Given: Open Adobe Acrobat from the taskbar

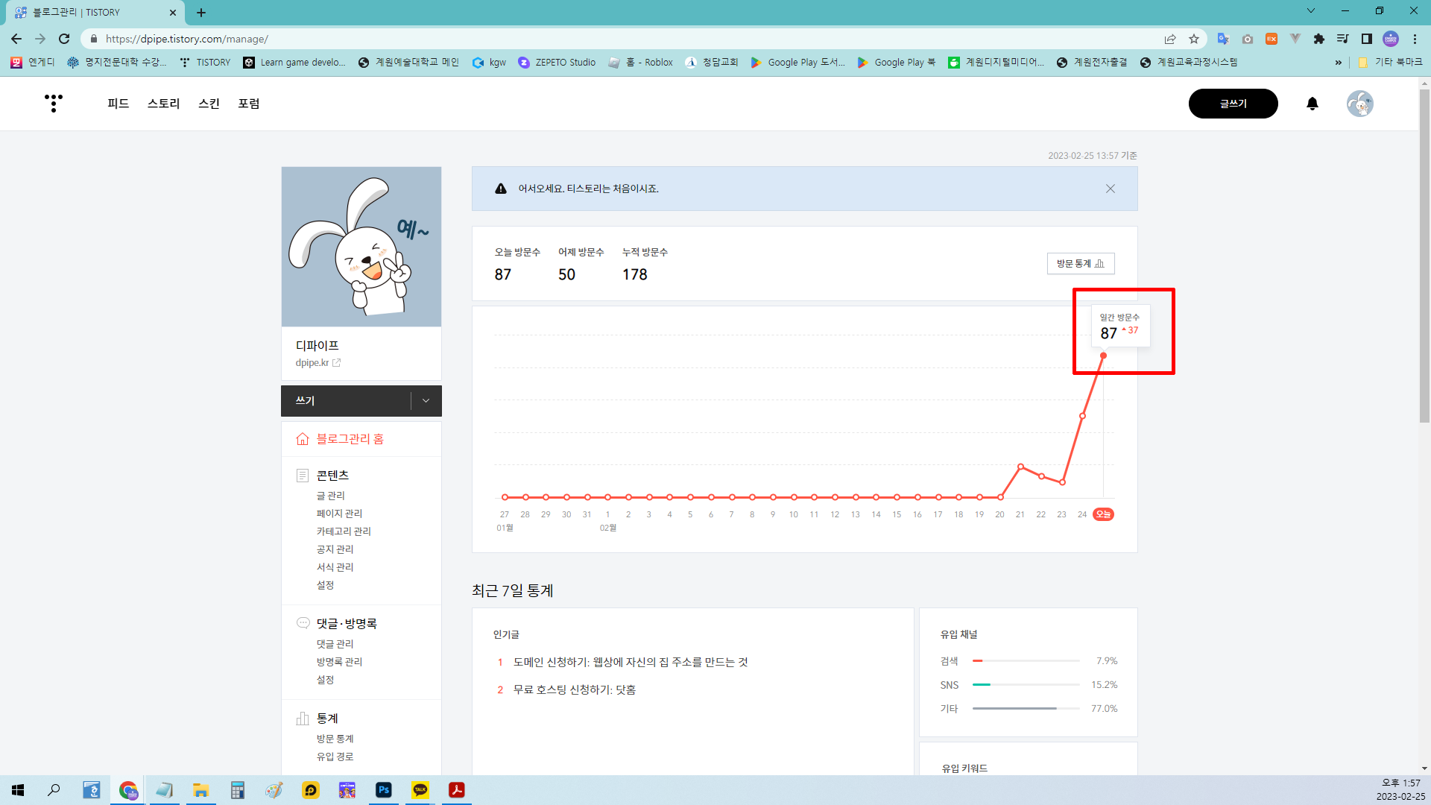Looking at the screenshot, I should tap(457, 790).
